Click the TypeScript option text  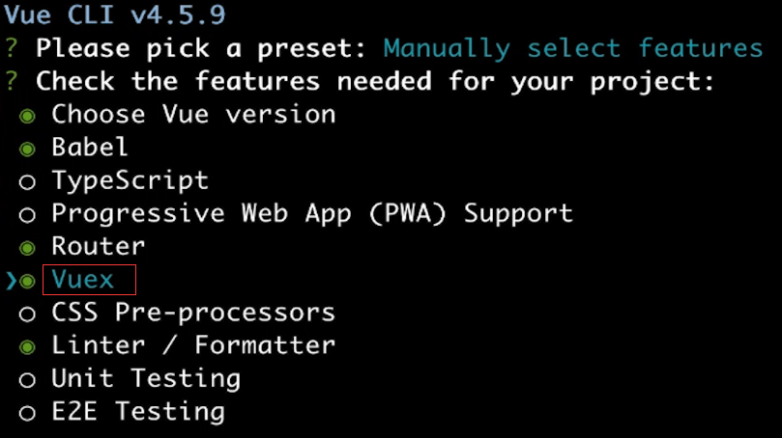point(130,180)
